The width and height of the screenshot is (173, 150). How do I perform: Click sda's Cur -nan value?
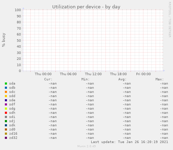coord(53,84)
